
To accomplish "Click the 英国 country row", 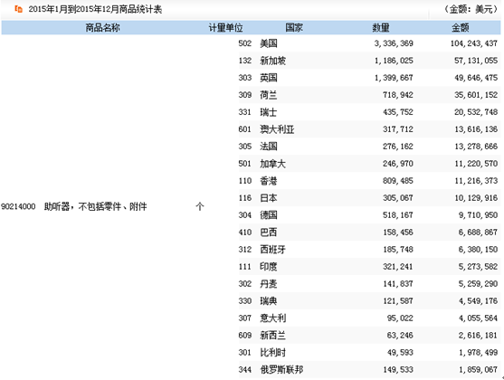I will coord(369,78).
